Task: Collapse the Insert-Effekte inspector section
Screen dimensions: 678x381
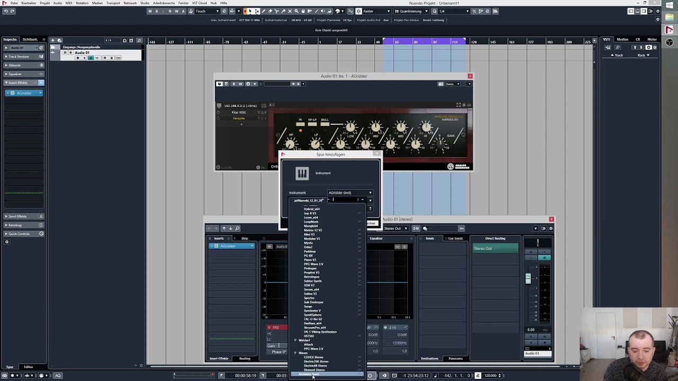Action: [x=24, y=83]
